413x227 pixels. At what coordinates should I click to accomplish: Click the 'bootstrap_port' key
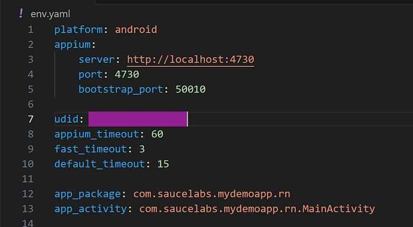point(121,90)
